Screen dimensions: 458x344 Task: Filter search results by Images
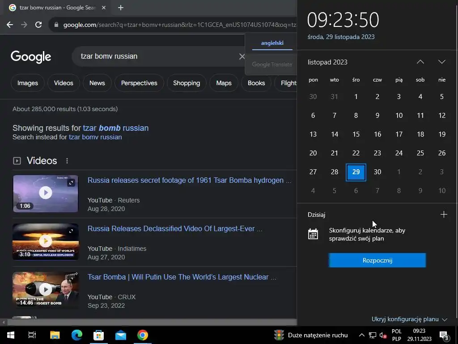(27, 83)
